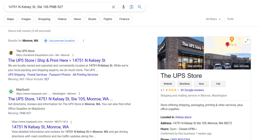Viewport: 259px width, 140px height.
Task: Open See photos storefront thumbnail
Action: click(x=181, y=53)
